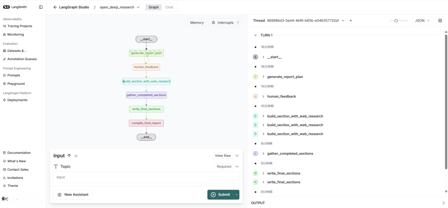Open the Memory button
Screen dimensions: 448x208
(197, 22)
